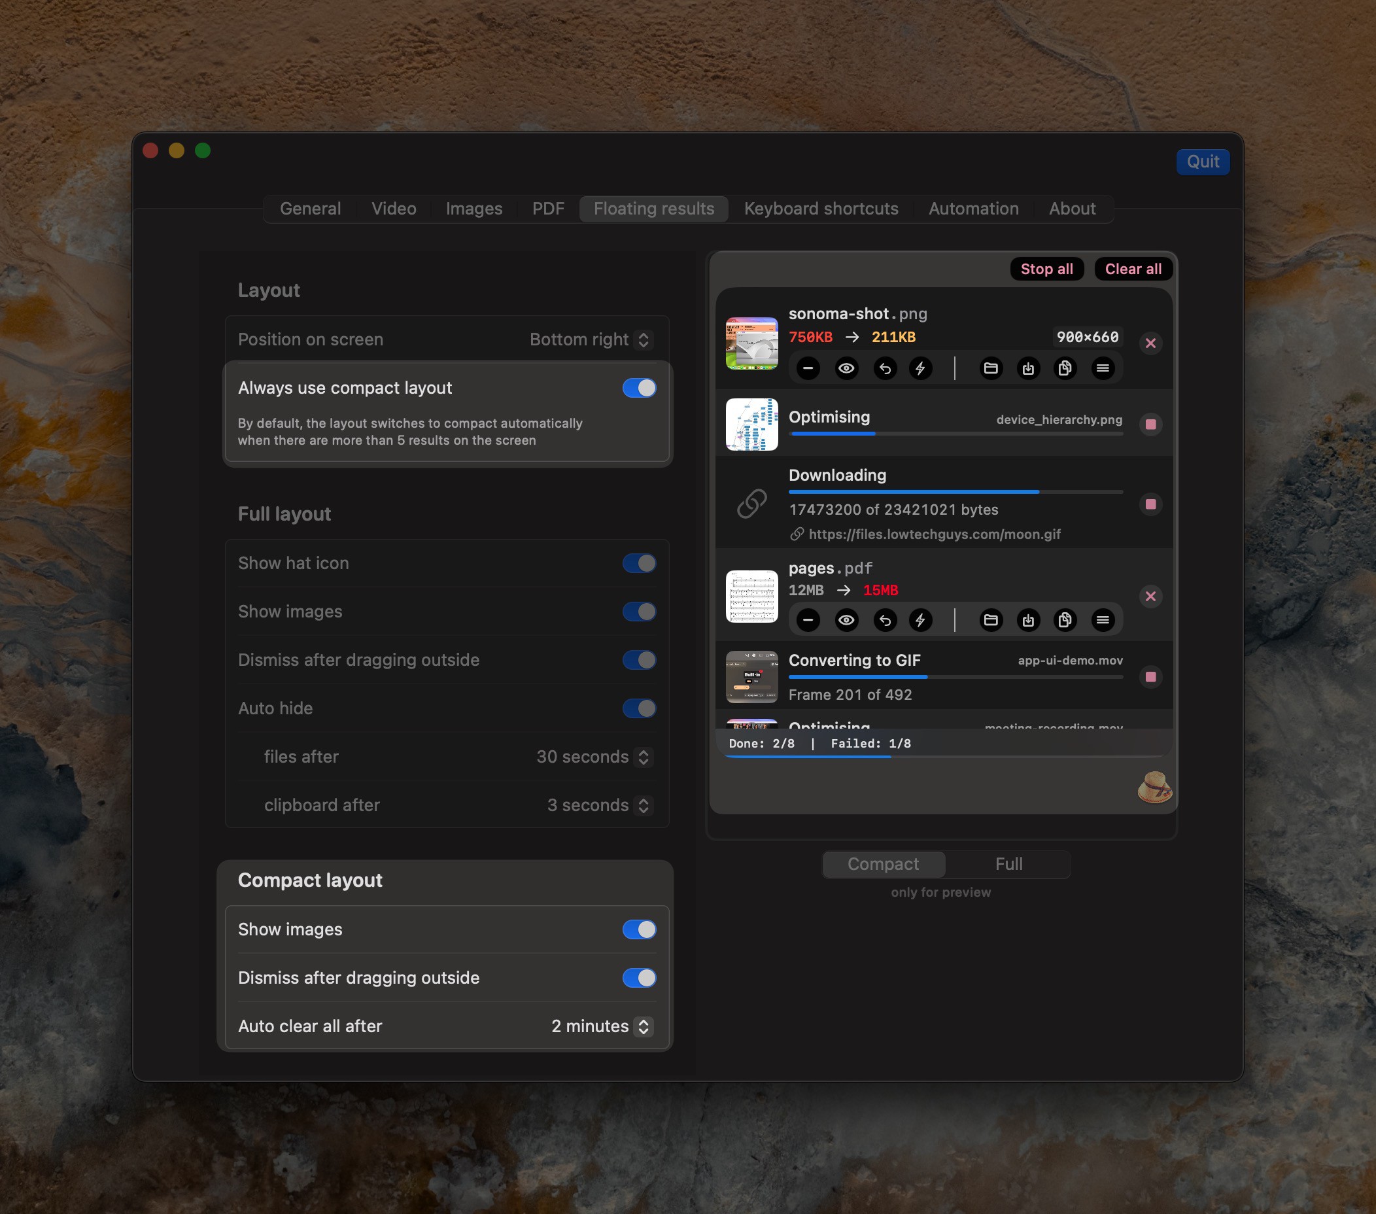Image resolution: width=1376 pixels, height=1214 pixels.
Task: Select Full preview mode for floating results
Action: [1008, 864]
